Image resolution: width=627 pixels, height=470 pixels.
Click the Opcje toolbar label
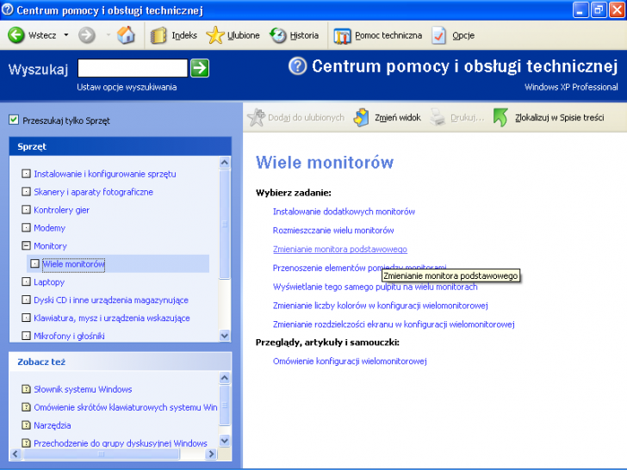point(463,35)
